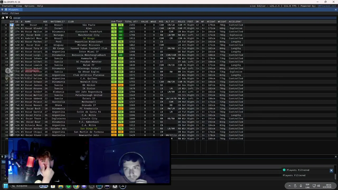Sort by the OVR column header
Viewport: 338px width, 190px height.
pos(113,22)
